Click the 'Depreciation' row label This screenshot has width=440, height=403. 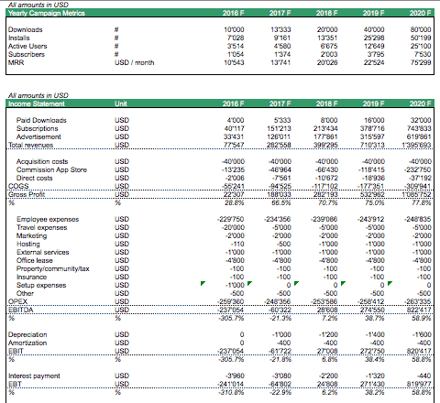27,334
